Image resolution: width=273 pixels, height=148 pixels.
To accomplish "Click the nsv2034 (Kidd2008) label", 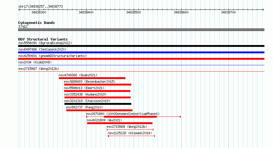I will (x=35, y=62).
